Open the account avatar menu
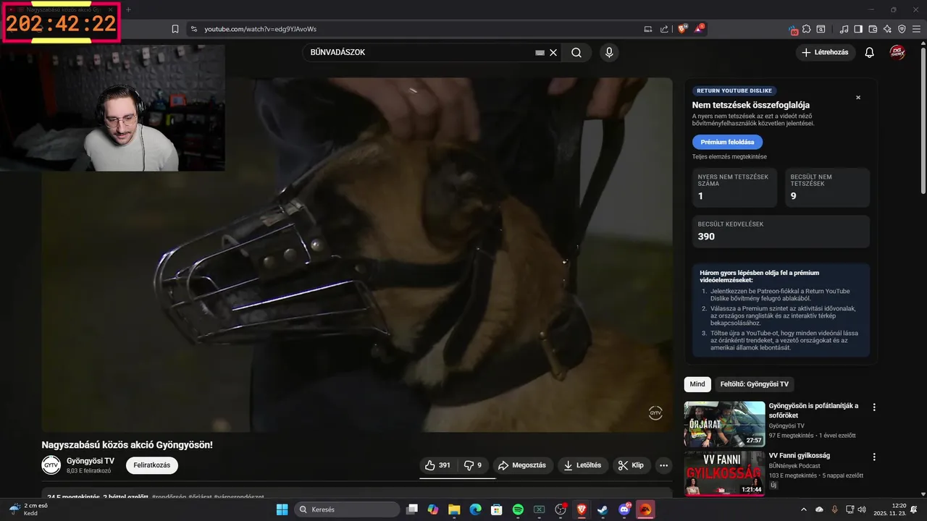The image size is (927, 521). click(897, 52)
